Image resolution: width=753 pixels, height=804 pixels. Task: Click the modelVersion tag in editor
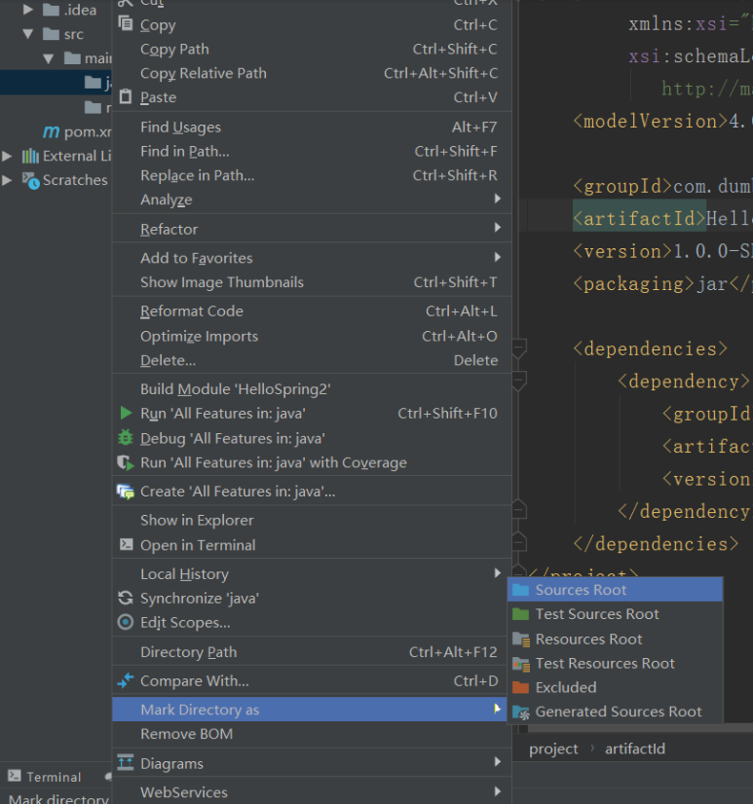click(x=651, y=122)
